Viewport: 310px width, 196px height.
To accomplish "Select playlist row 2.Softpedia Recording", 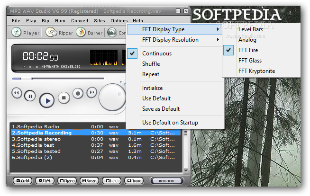I will (x=96, y=133).
